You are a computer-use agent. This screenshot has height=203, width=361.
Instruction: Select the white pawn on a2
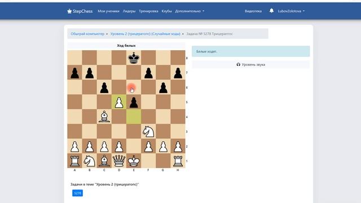click(75, 146)
